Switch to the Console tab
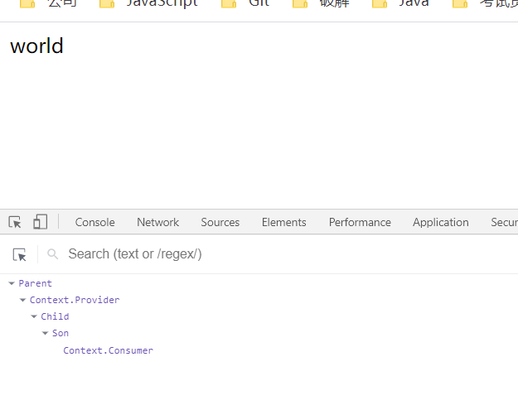 point(94,222)
